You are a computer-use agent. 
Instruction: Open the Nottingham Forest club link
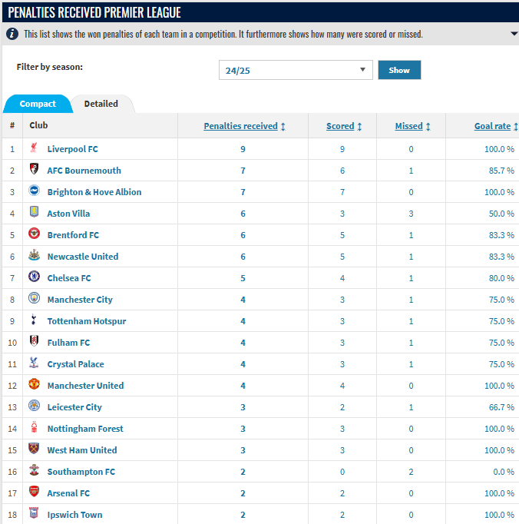click(x=85, y=429)
